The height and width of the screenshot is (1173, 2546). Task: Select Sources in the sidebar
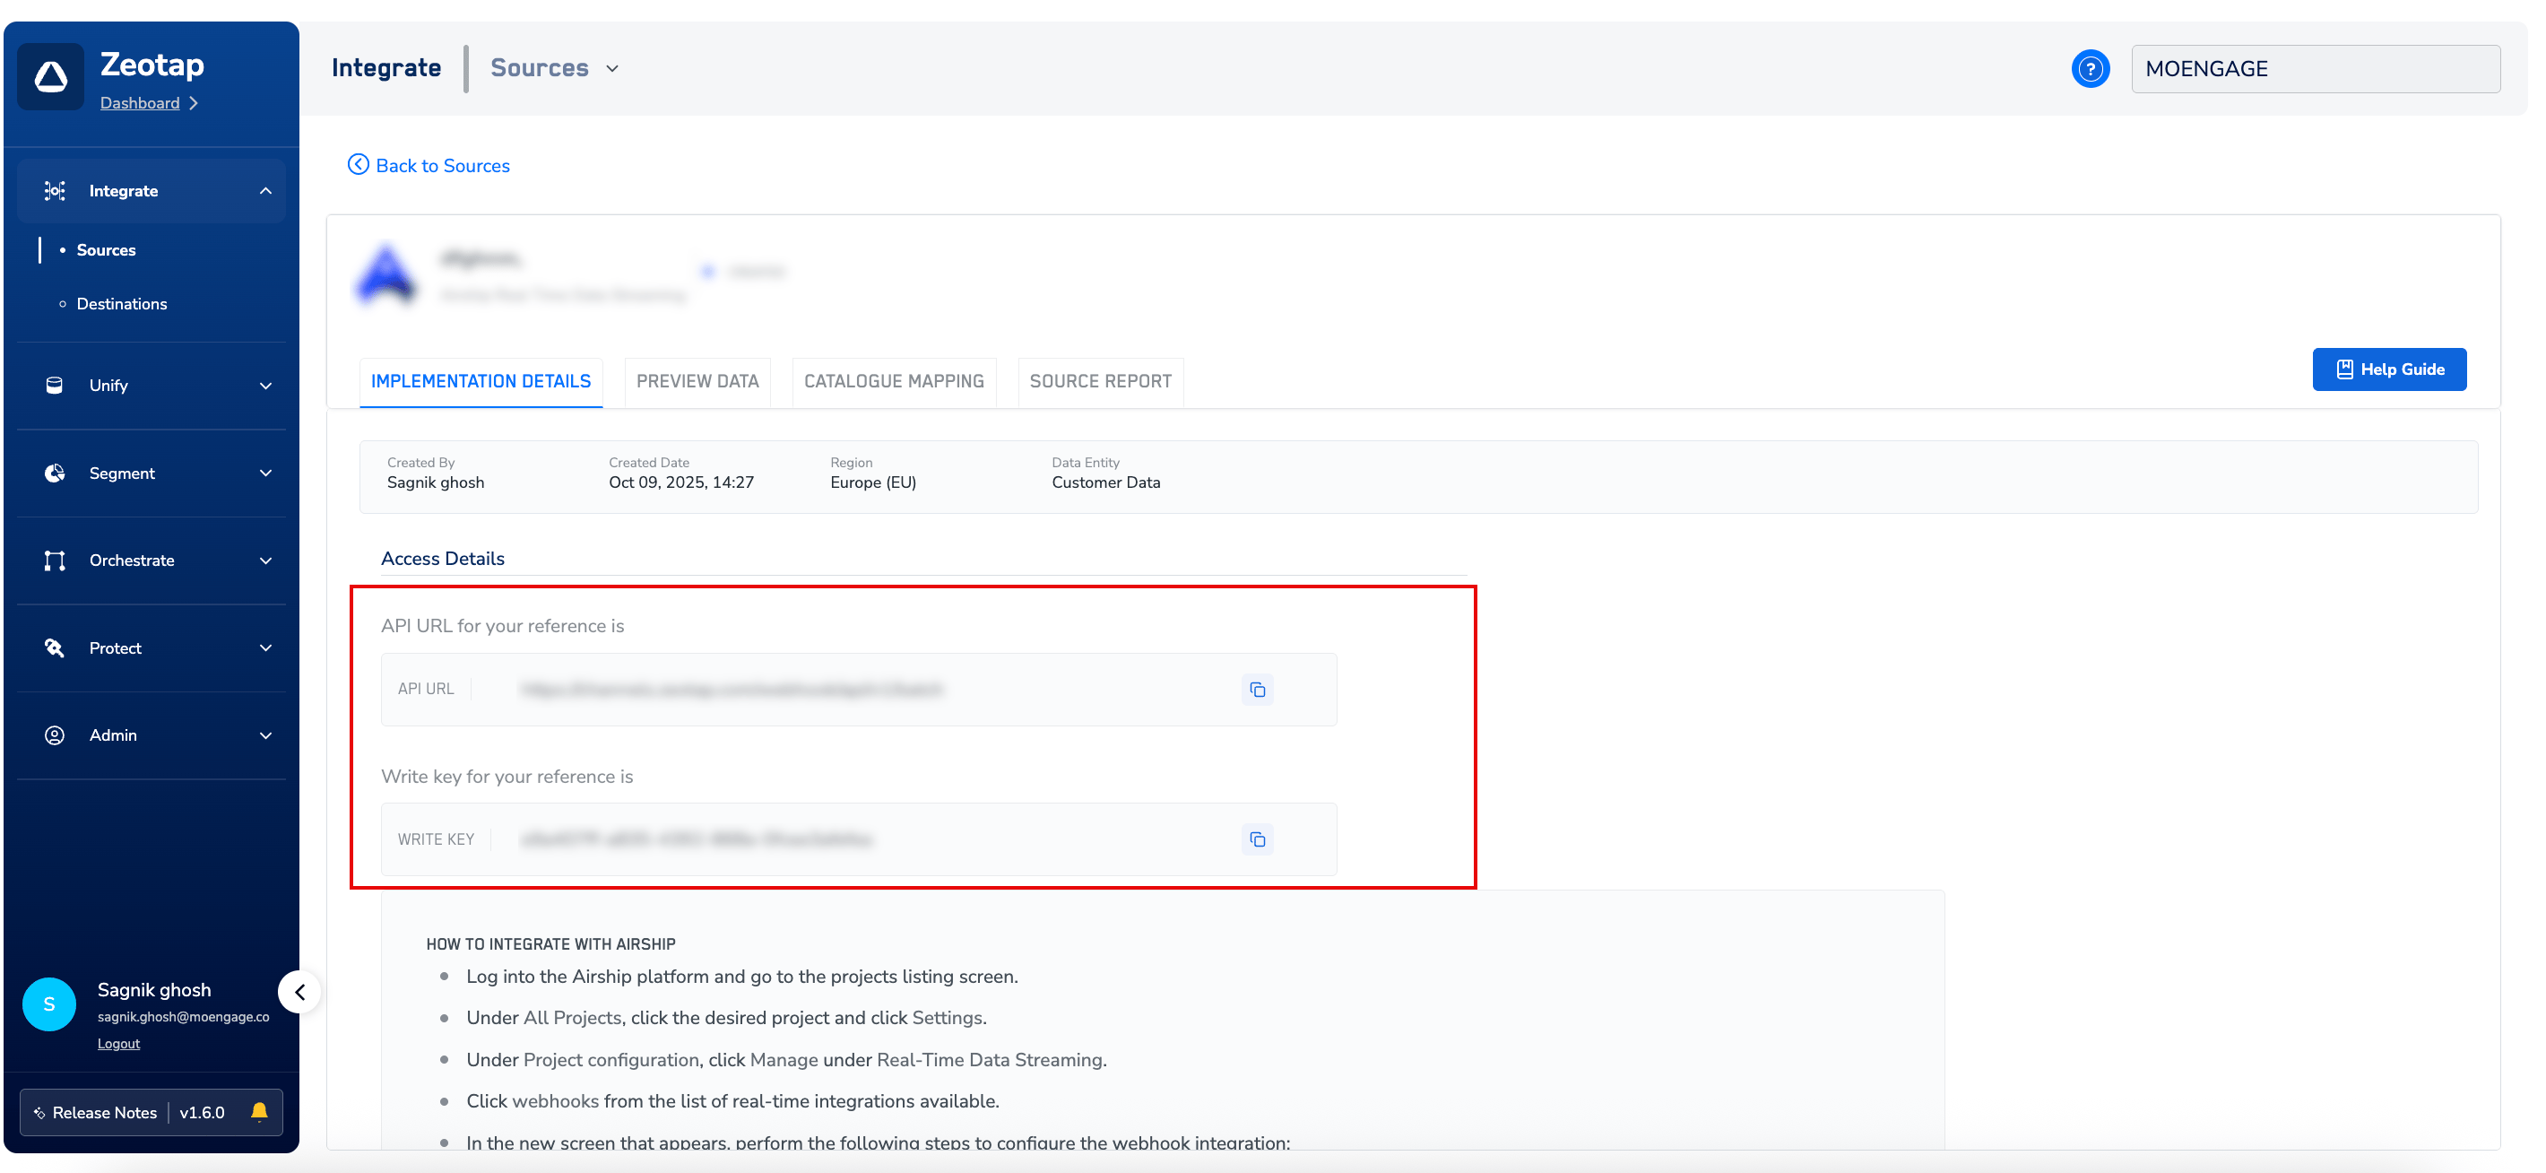(x=106, y=250)
